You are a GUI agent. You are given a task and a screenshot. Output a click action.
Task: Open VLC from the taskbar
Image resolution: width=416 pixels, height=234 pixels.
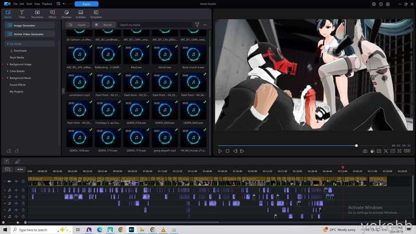pos(163,230)
